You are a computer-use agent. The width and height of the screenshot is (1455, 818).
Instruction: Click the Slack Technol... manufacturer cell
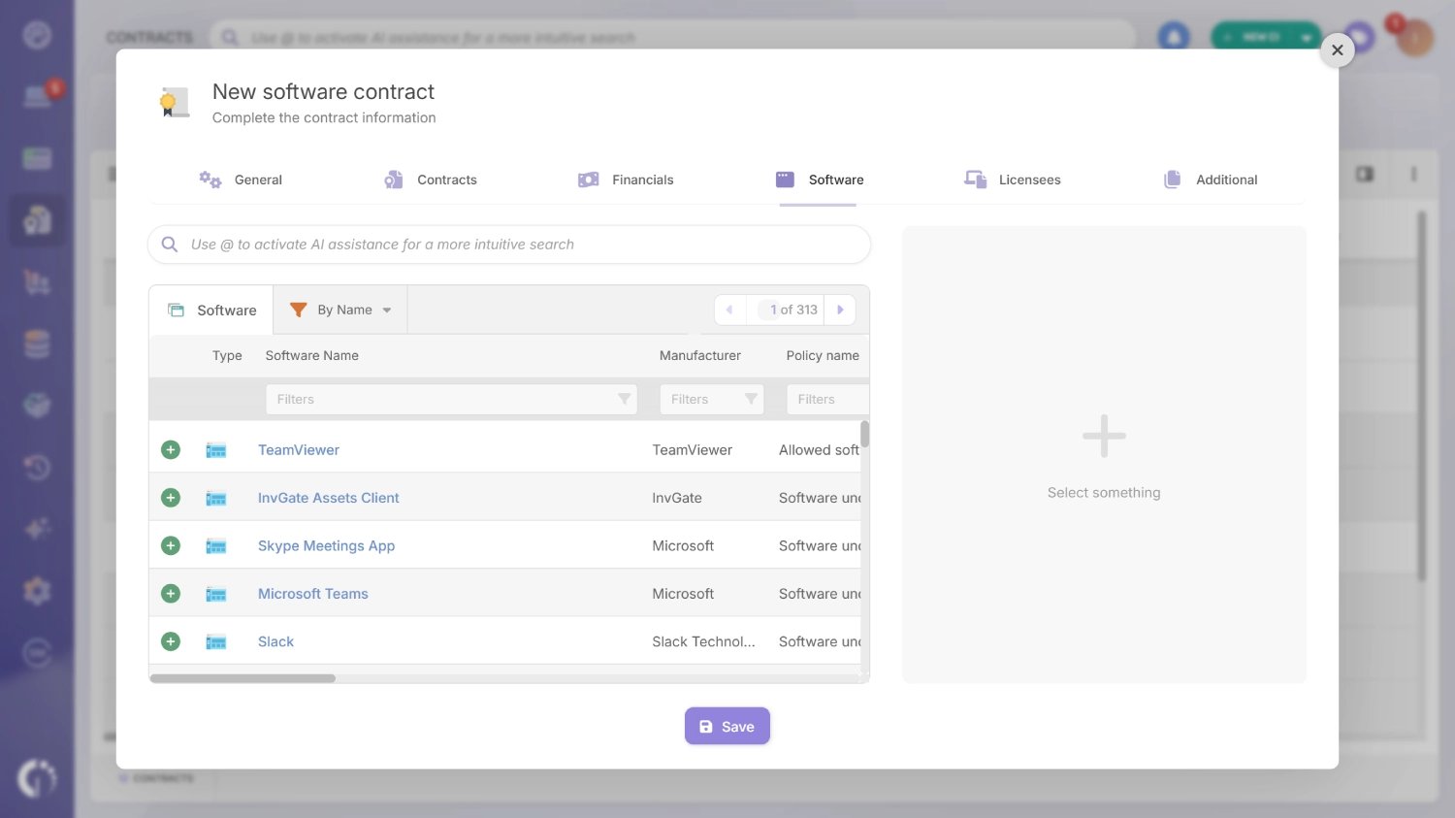703,641
